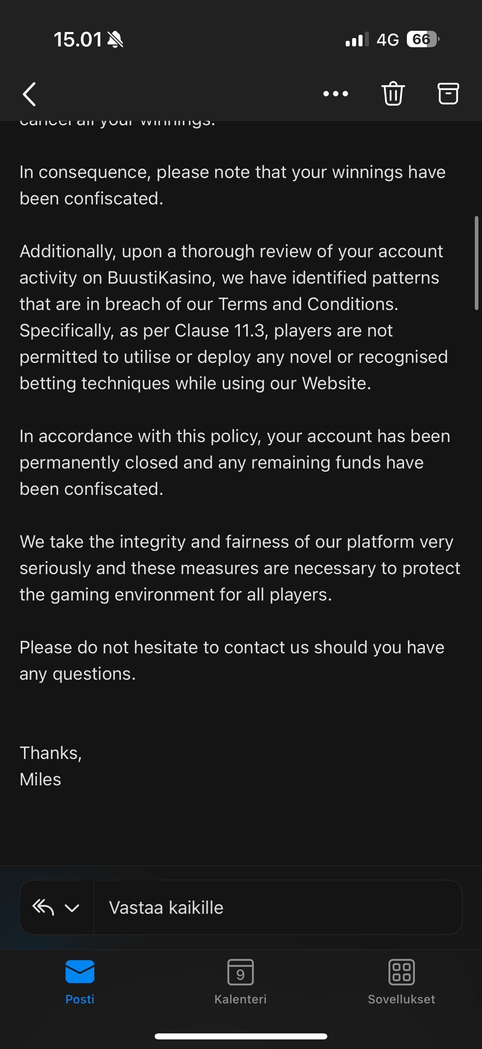Tap the envelope Posti icon
482x1049 pixels.
pos(80,971)
